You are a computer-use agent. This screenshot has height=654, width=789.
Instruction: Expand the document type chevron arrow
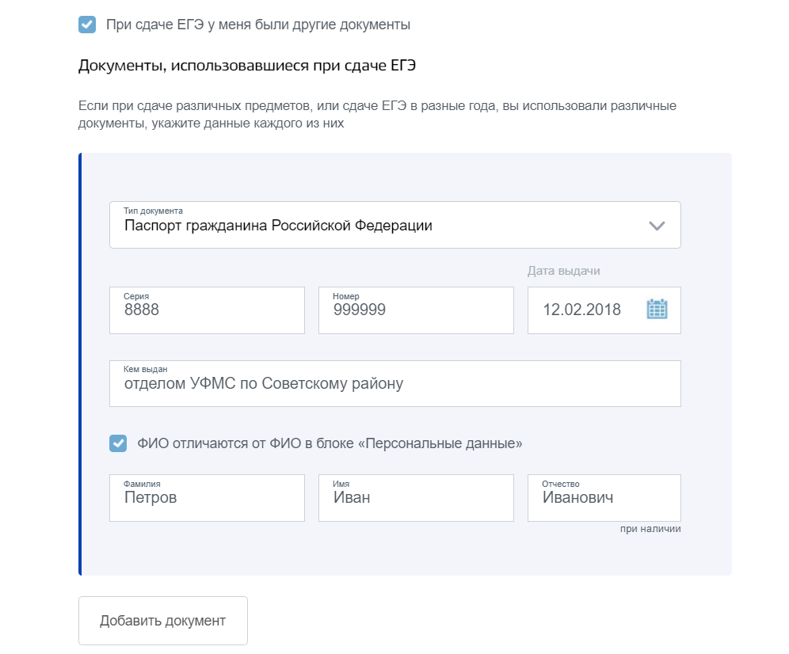click(x=657, y=226)
